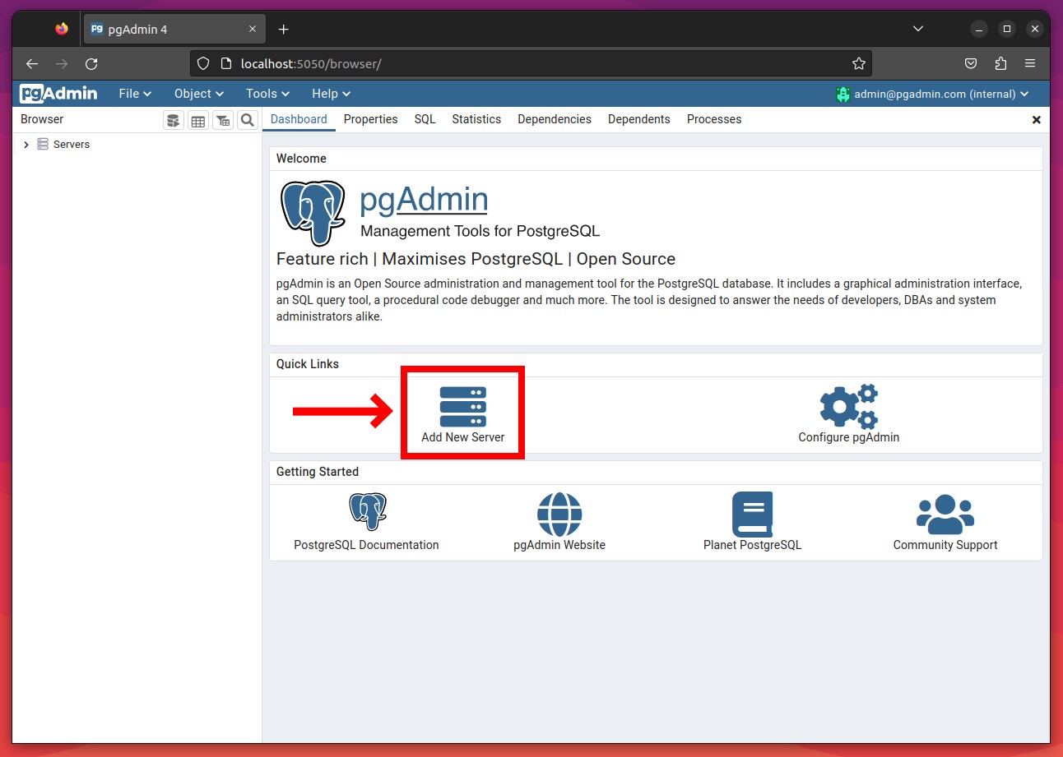Click the Community Support text link
The height and width of the screenshot is (757, 1063).
click(x=945, y=545)
